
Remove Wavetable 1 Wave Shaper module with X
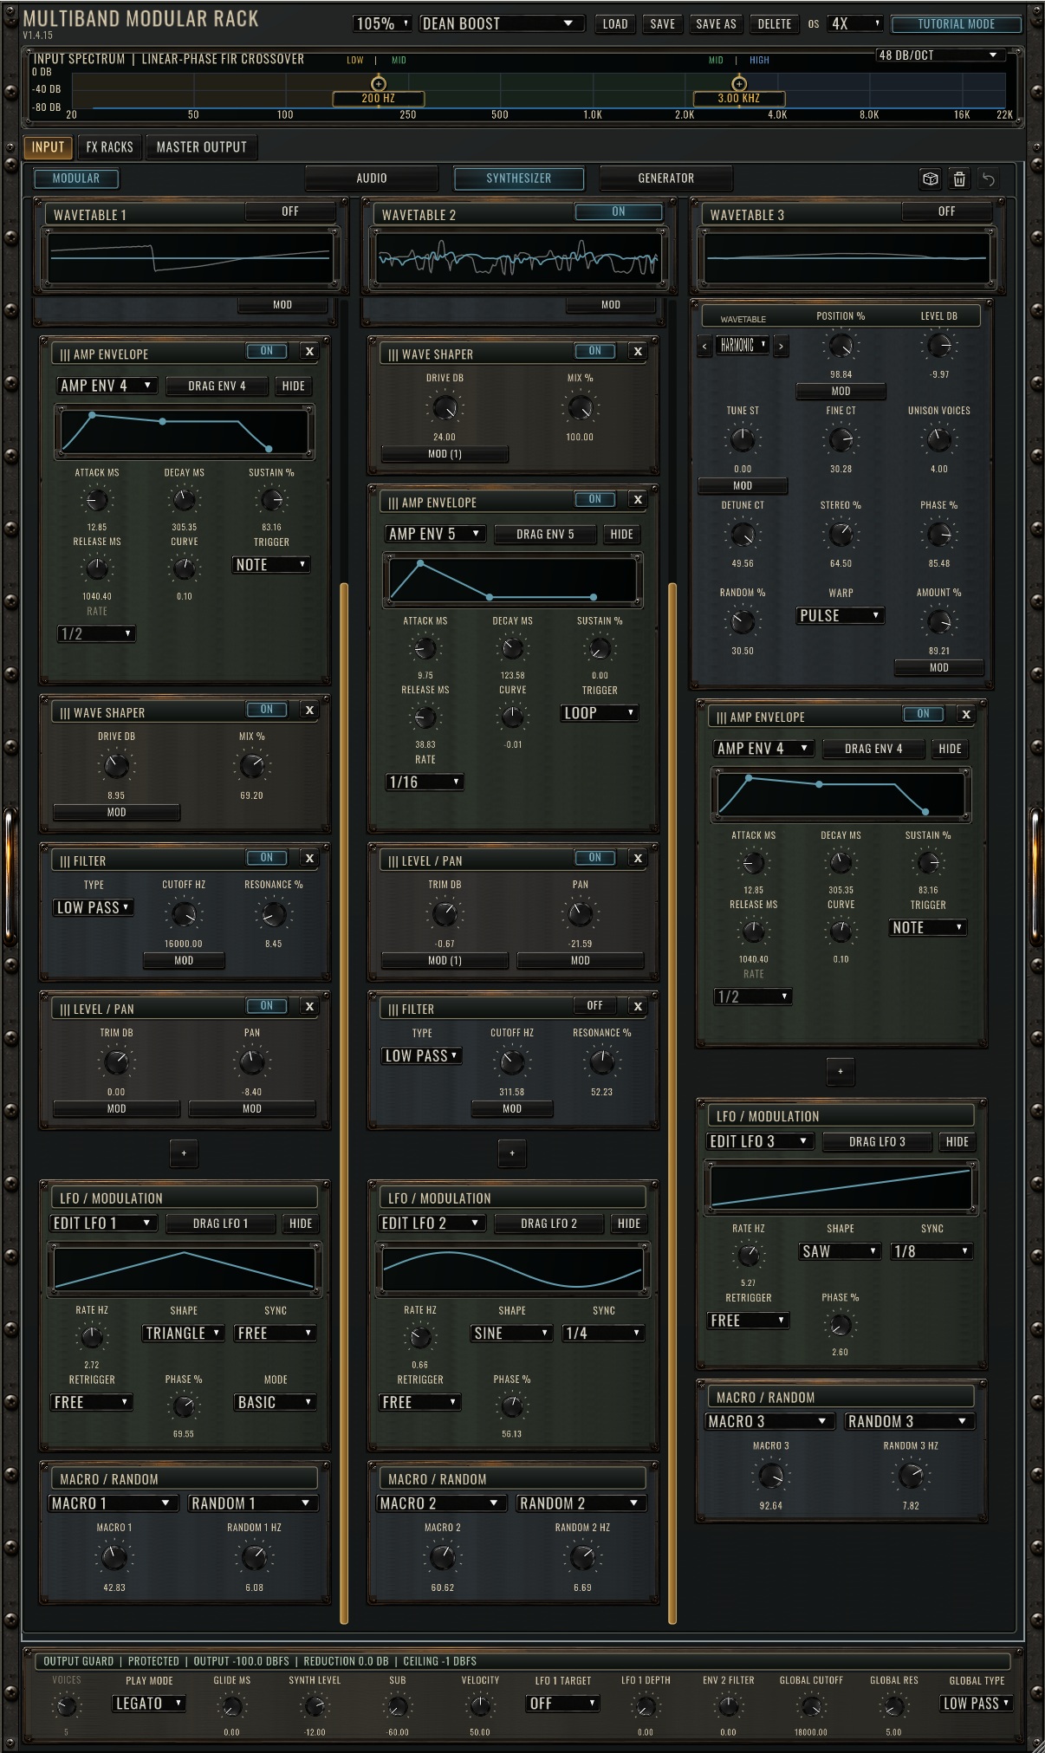pyautogui.click(x=309, y=710)
